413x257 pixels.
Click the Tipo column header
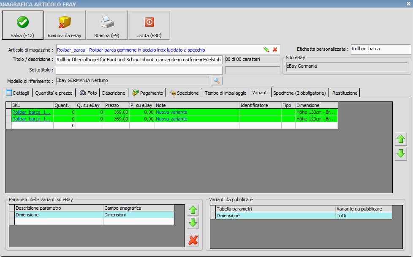288,105
